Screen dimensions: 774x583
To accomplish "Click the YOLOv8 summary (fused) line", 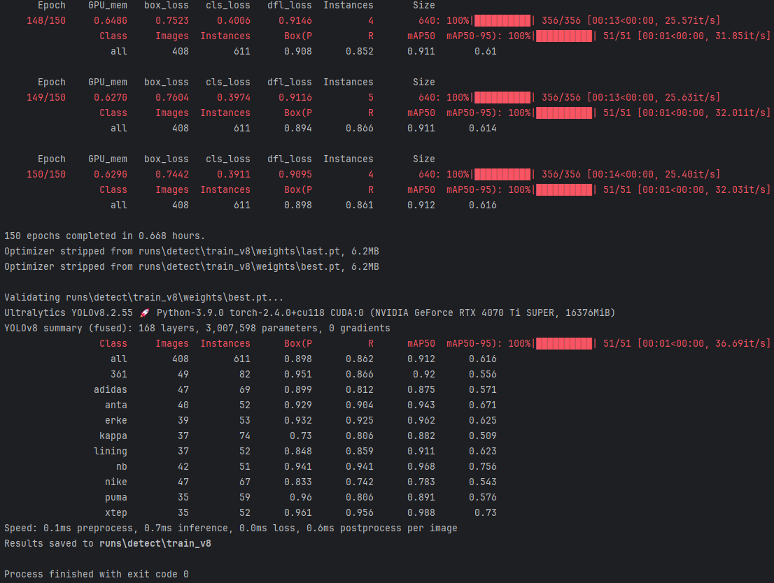I will point(197,329).
